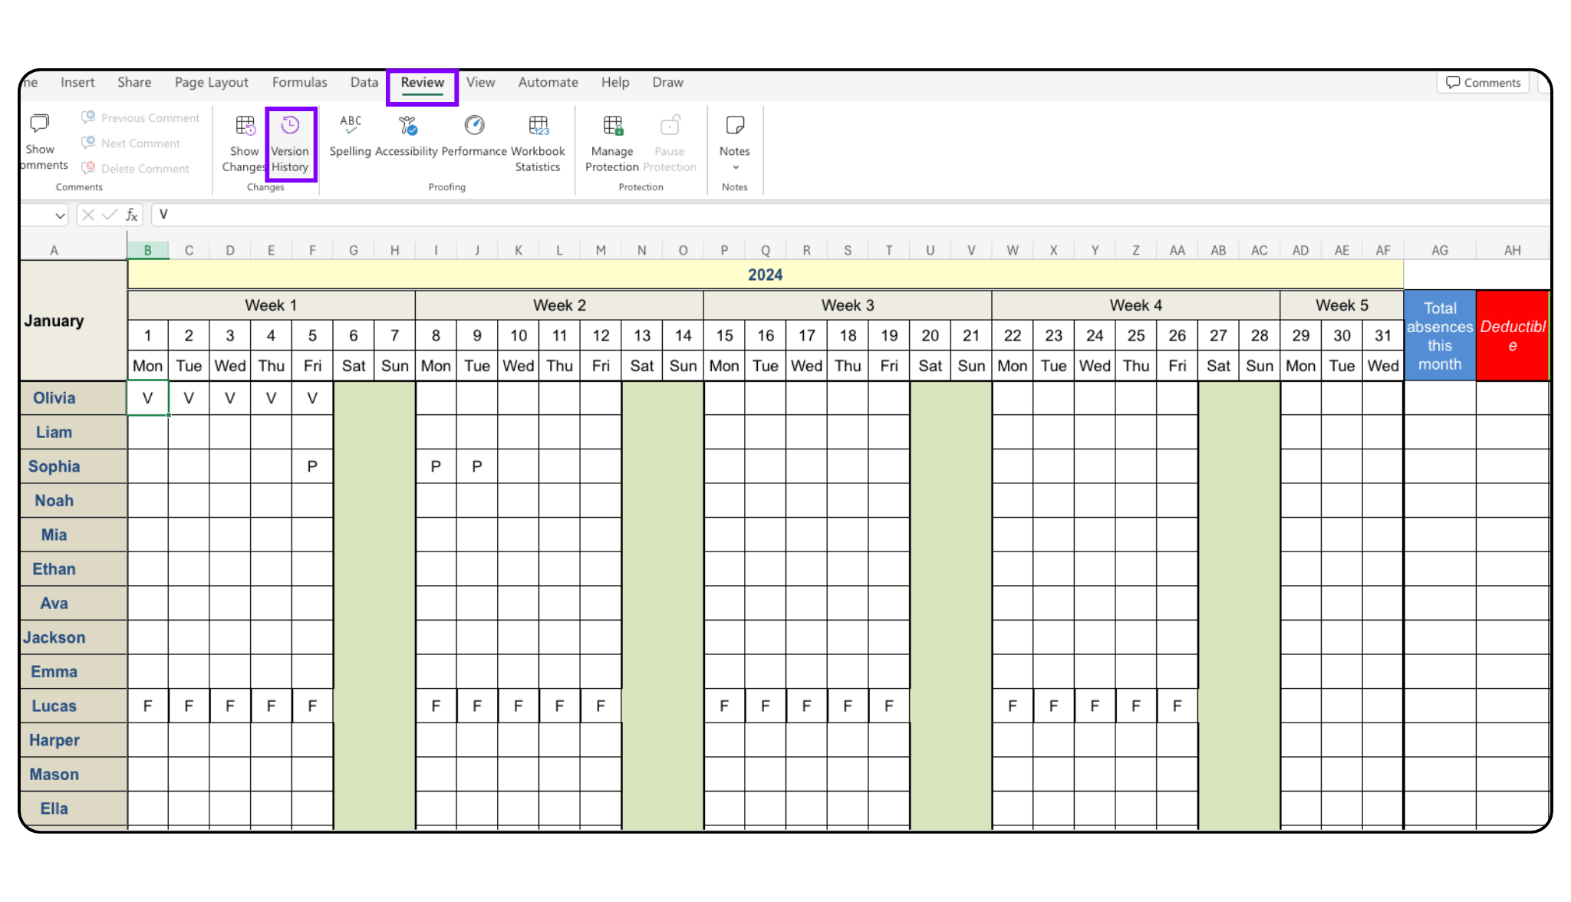This screenshot has height=902, width=1571.
Task: Switch to the Review tab
Action: point(422,83)
